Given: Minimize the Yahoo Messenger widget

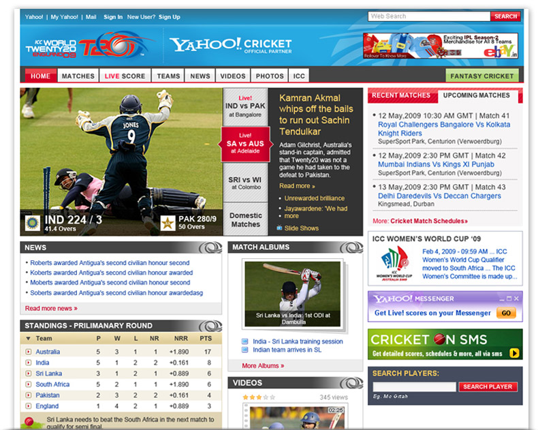Looking at the screenshot, I should tap(502, 298).
